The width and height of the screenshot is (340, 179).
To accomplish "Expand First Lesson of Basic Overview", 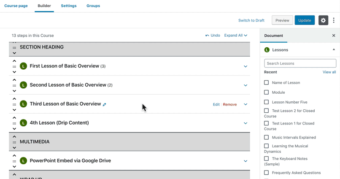I will [x=246, y=66].
